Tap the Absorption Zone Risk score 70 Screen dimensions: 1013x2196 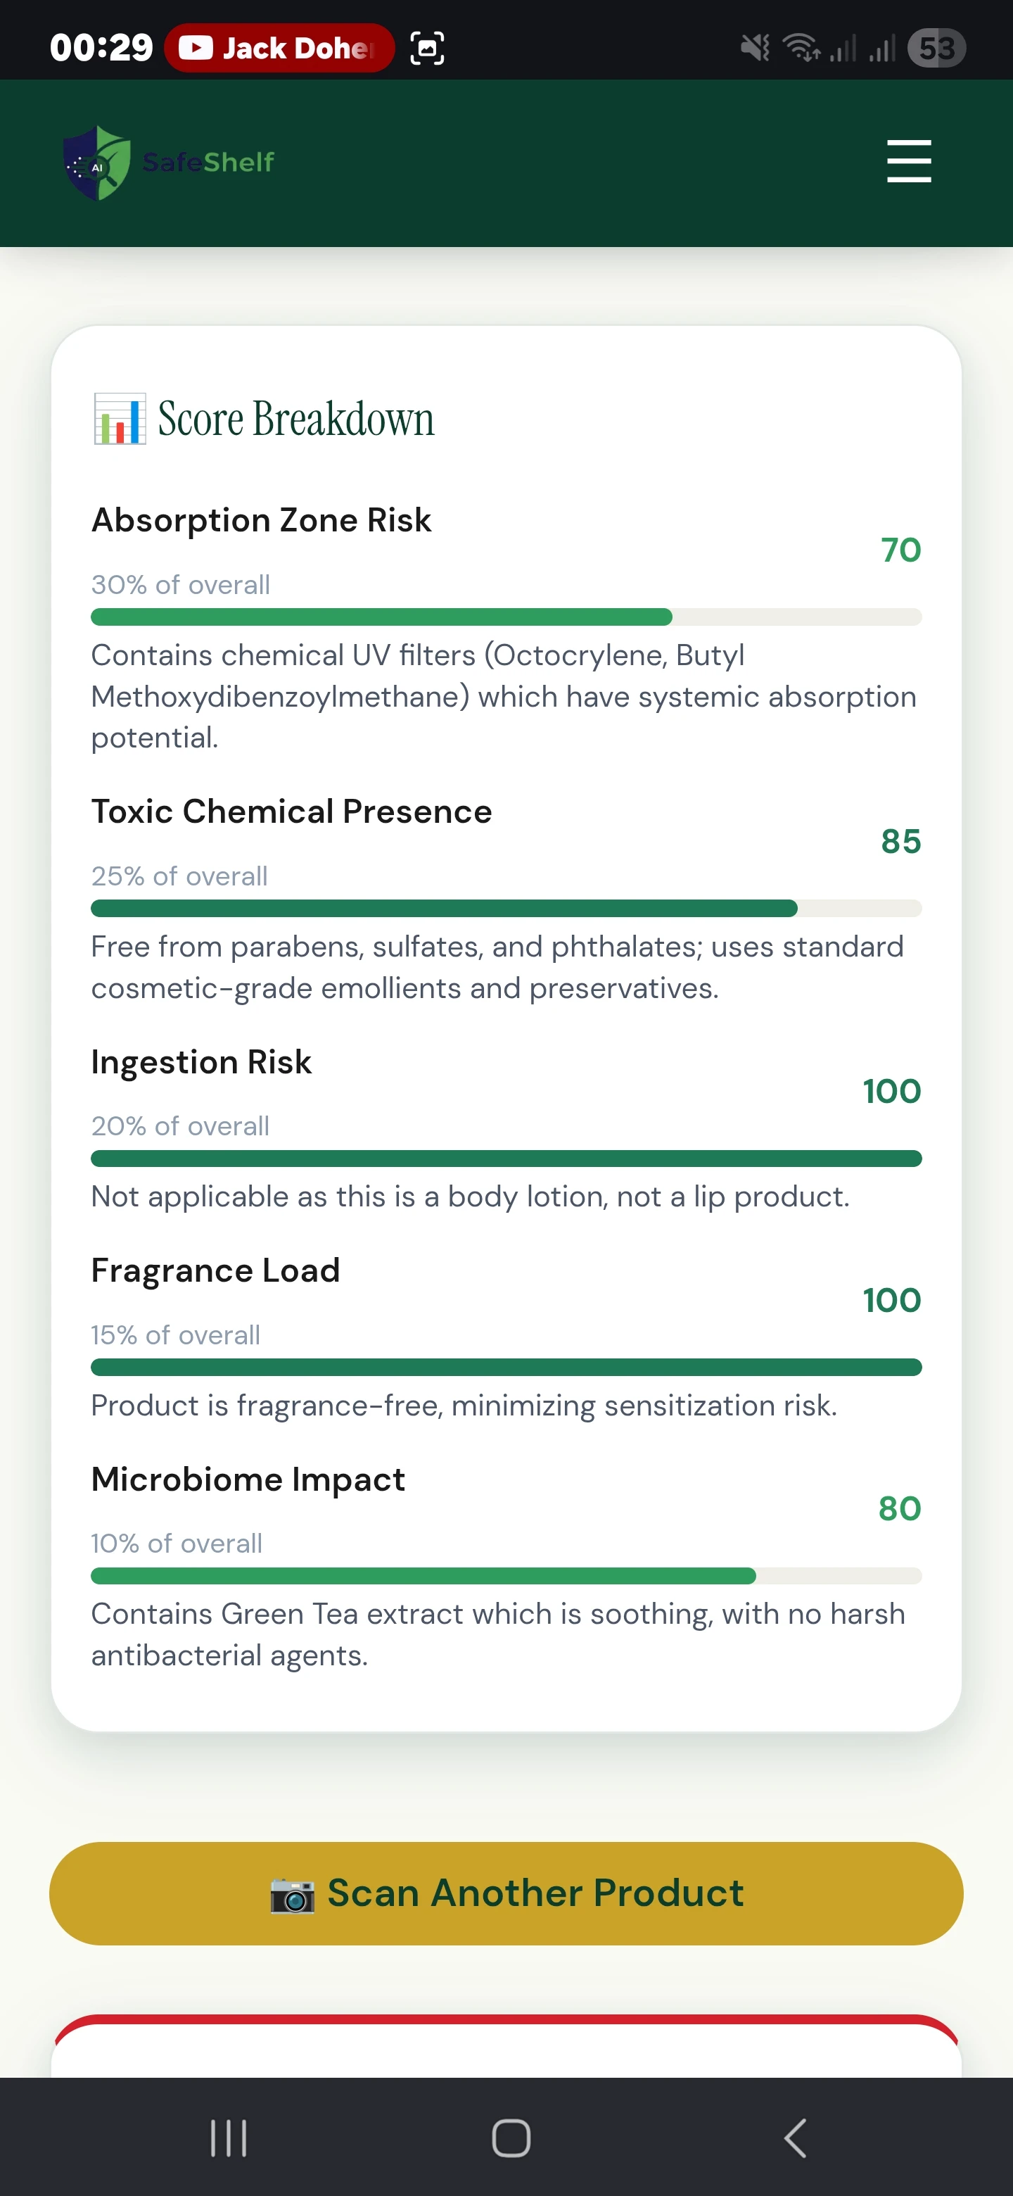pyautogui.click(x=900, y=550)
